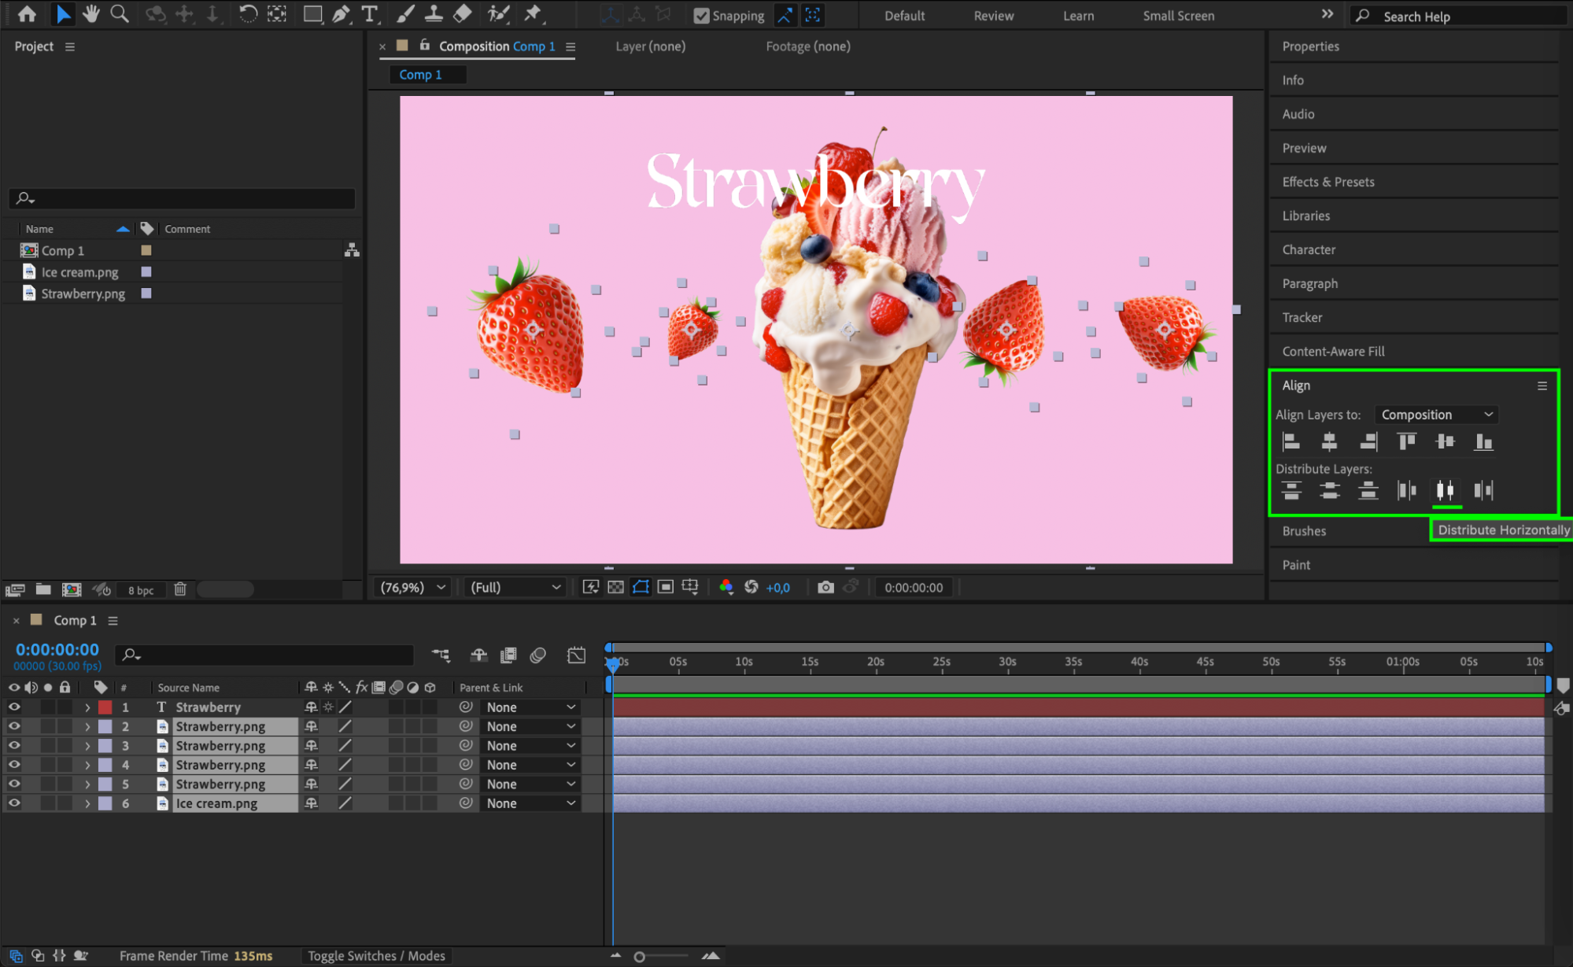
Task: Expand layer 2 Strawberry.png properties
Action: (87, 727)
